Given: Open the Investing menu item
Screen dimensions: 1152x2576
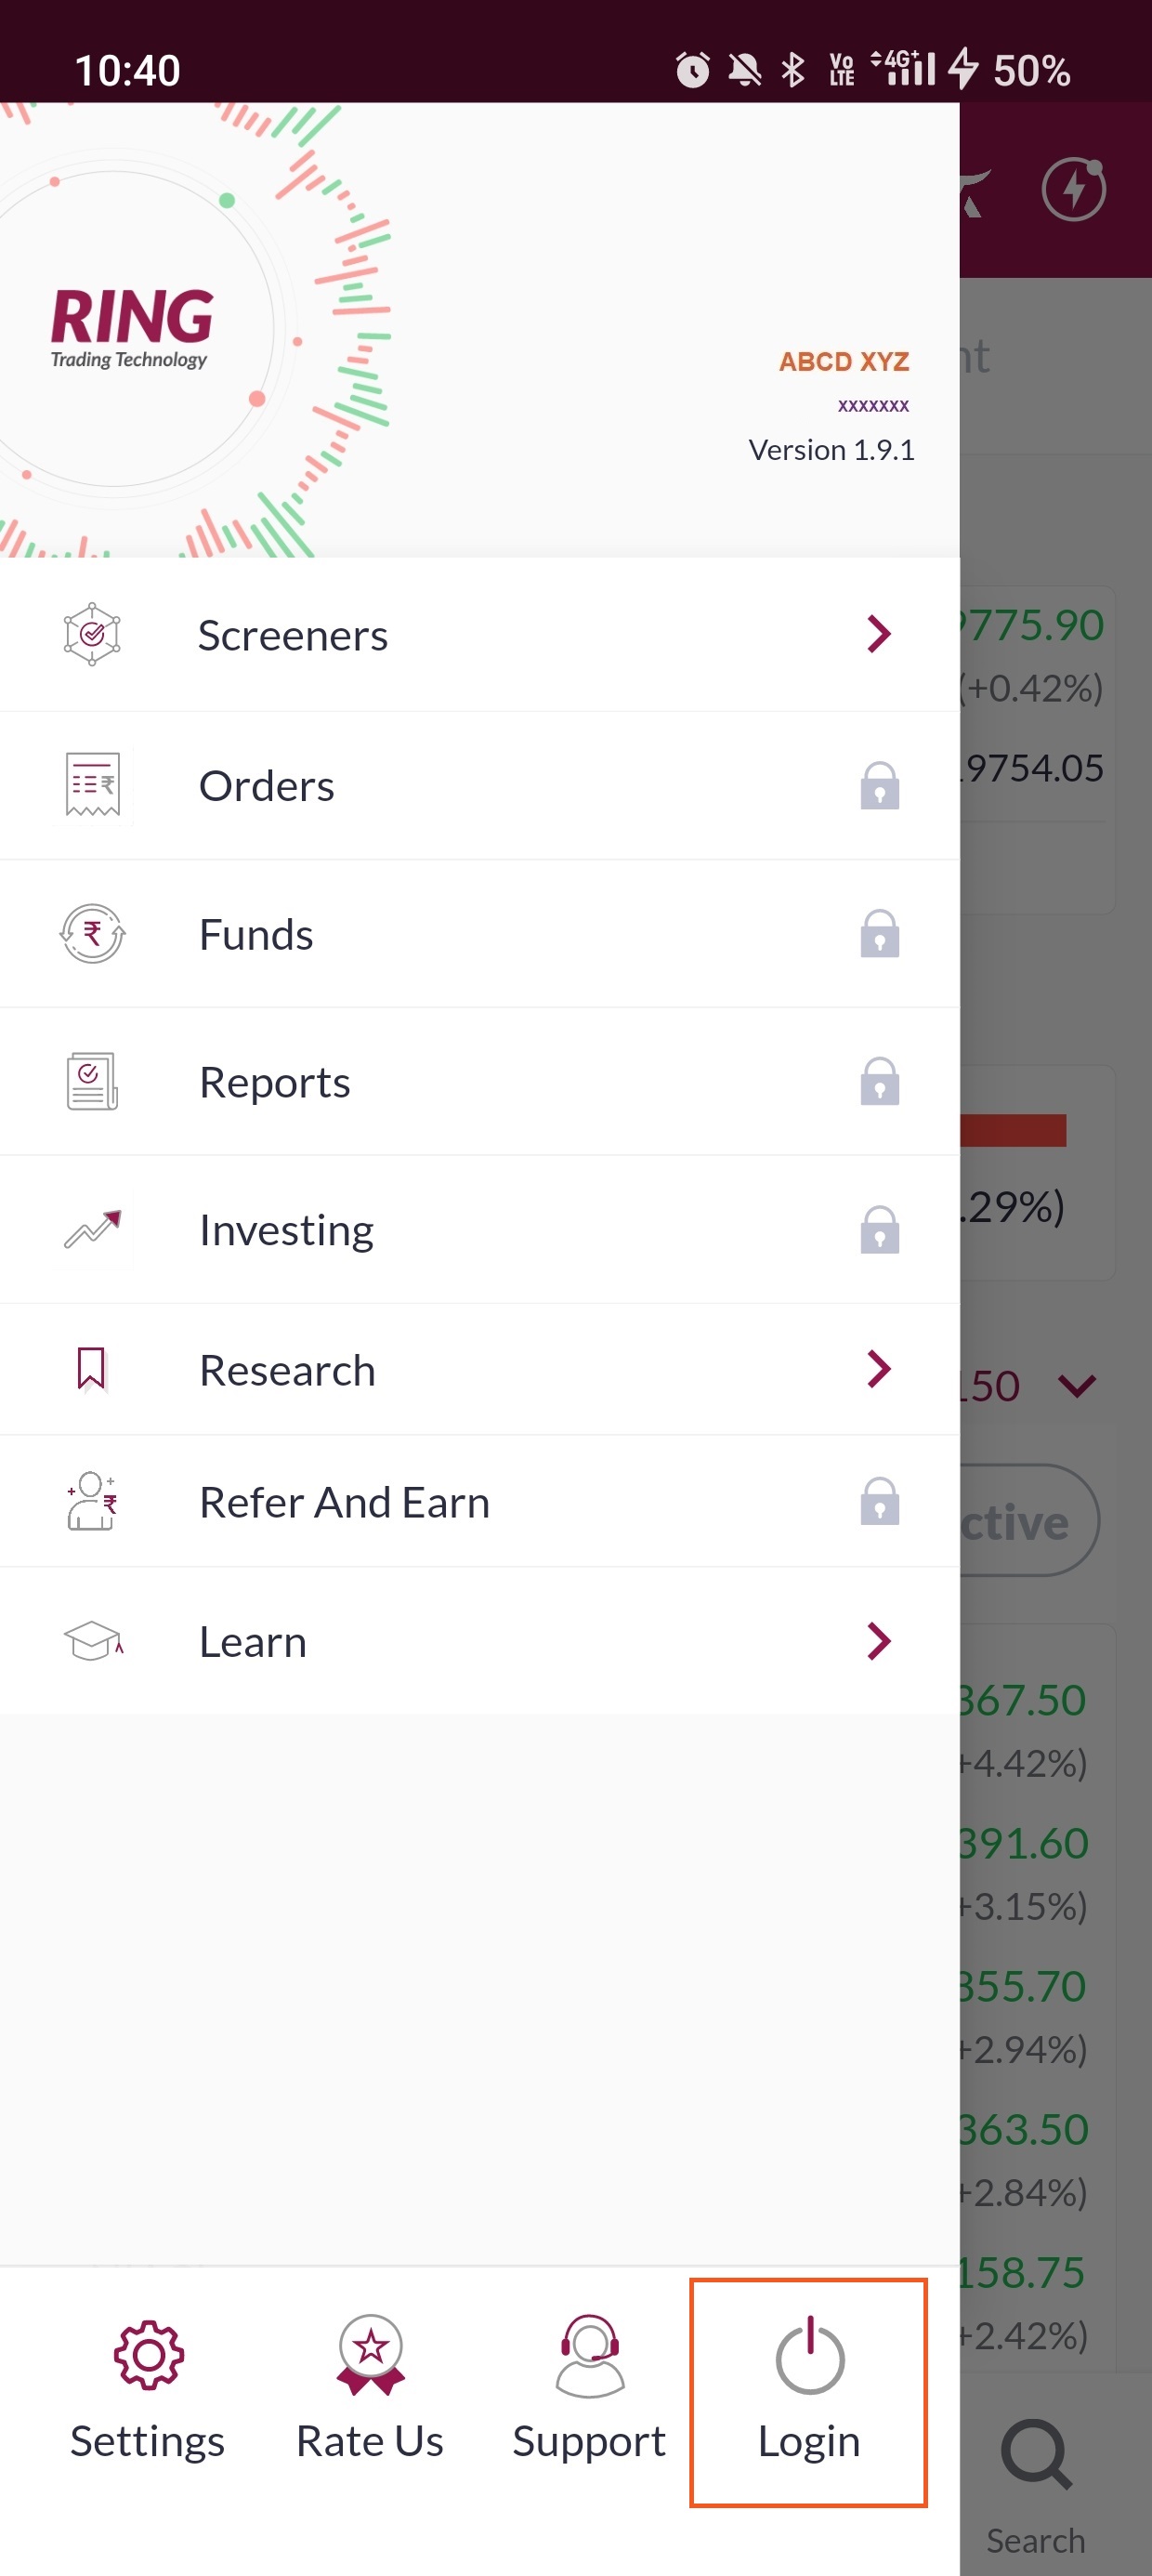Looking at the screenshot, I should point(287,1230).
